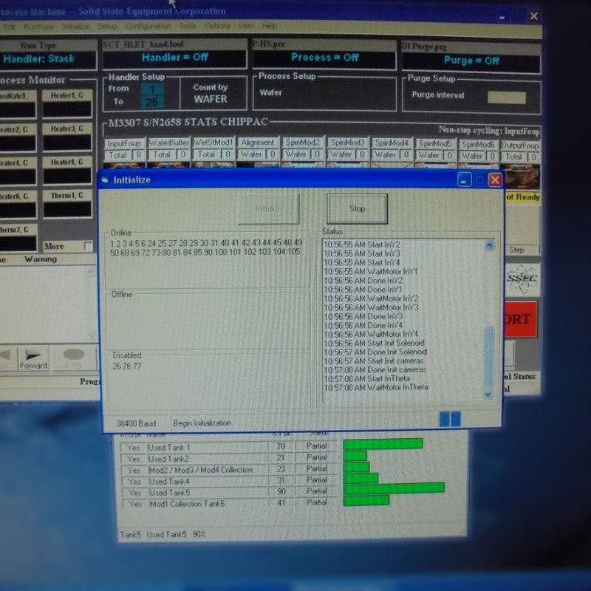This screenshot has height=591, width=591.
Task: Click the Stop button in Initialize dialog
Action: 357,208
